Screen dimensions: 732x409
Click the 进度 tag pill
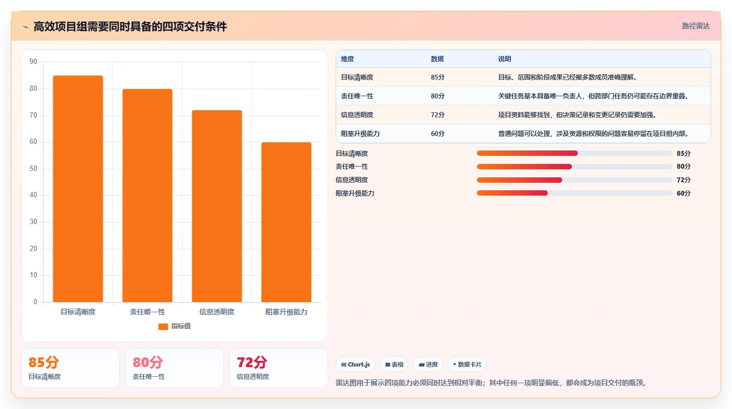428,364
